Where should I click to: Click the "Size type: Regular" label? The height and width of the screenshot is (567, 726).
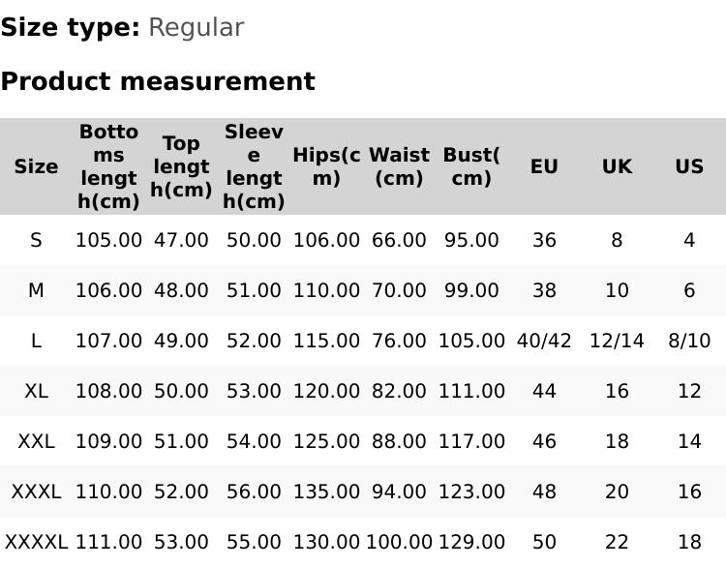[x=122, y=28]
